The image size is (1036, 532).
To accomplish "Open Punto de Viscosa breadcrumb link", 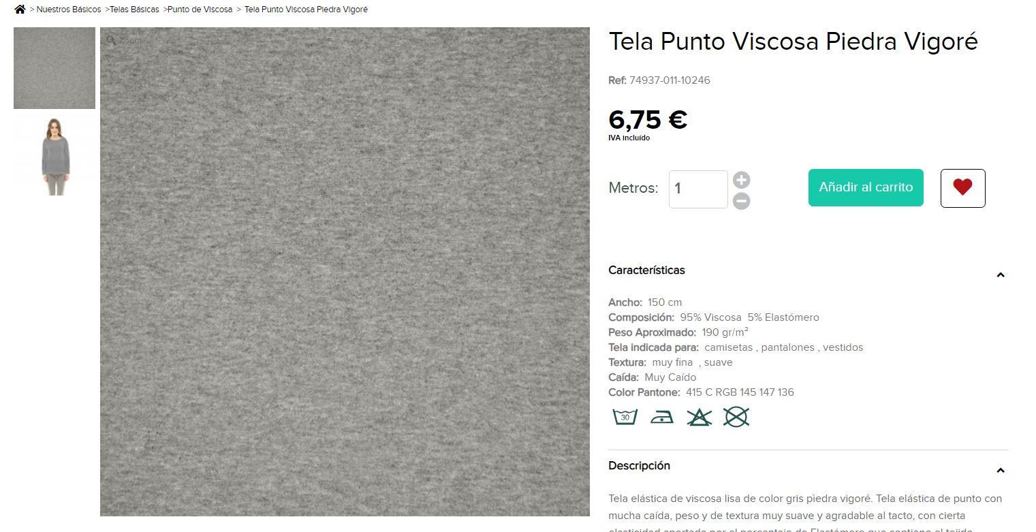I will tap(200, 10).
